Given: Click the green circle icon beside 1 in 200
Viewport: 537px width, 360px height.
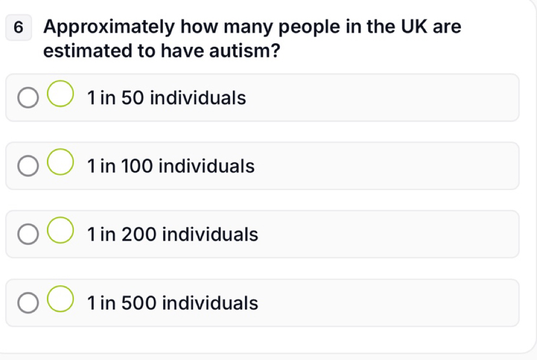Looking at the screenshot, I should (x=60, y=230).
